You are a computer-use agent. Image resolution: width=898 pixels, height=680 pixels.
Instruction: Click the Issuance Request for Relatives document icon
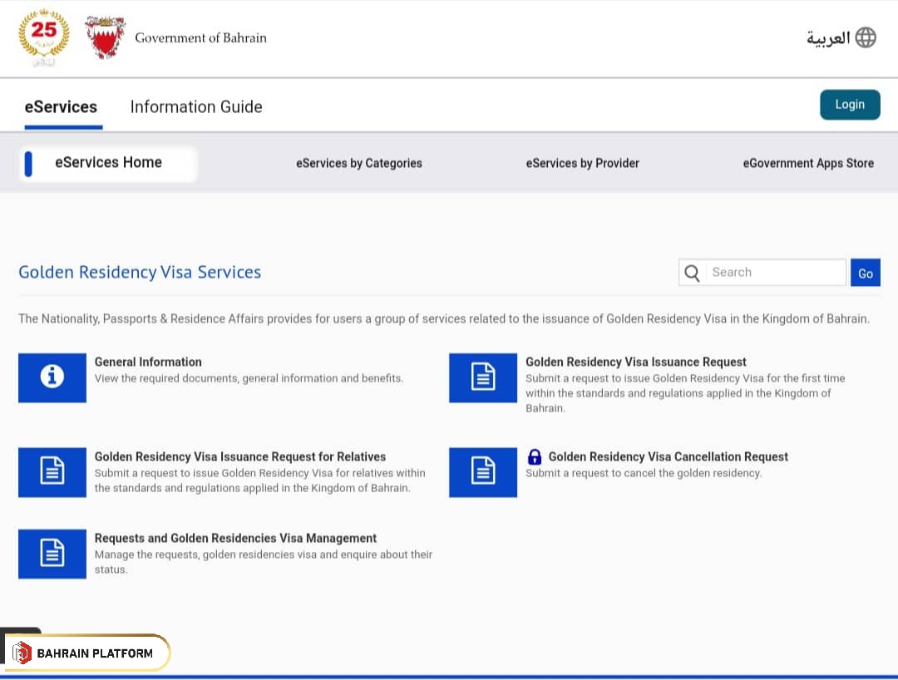52,472
